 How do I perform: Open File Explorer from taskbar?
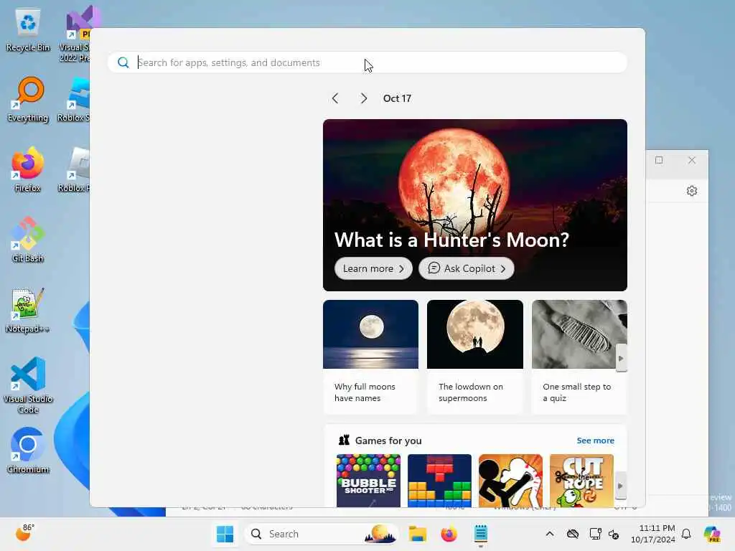417,534
